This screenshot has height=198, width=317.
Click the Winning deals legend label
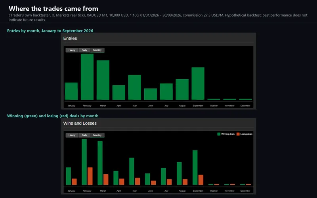[228, 134]
